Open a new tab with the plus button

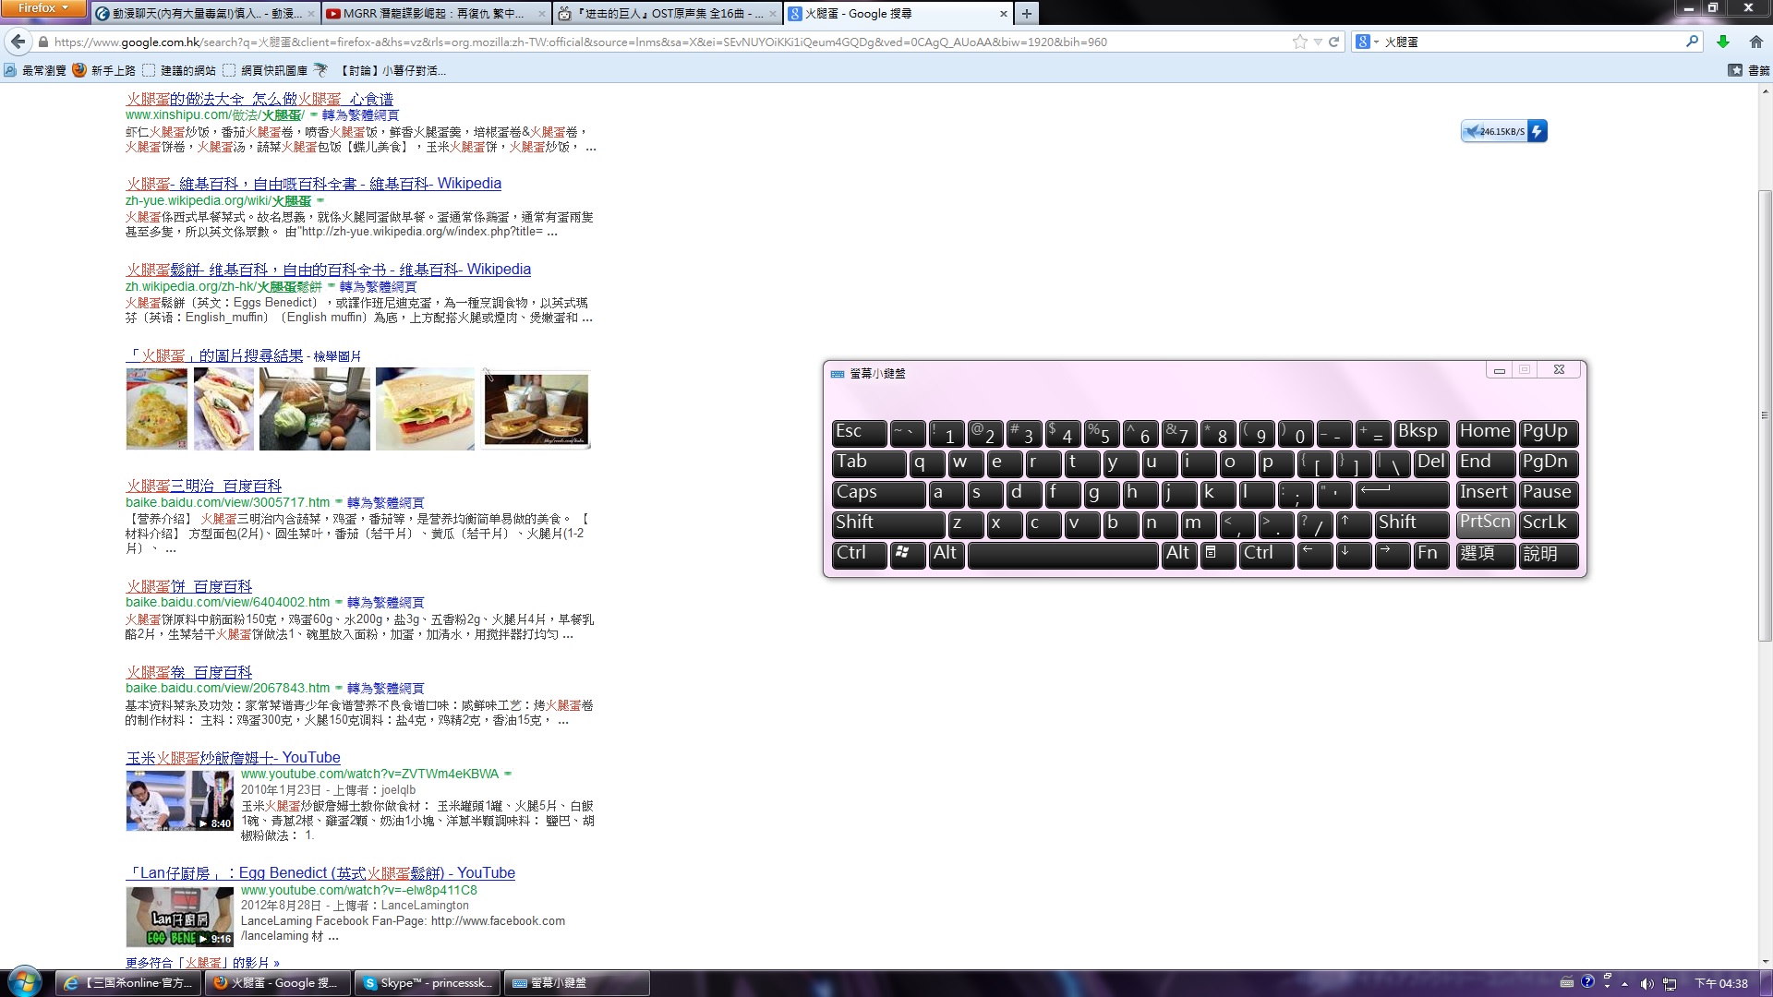(x=1026, y=13)
